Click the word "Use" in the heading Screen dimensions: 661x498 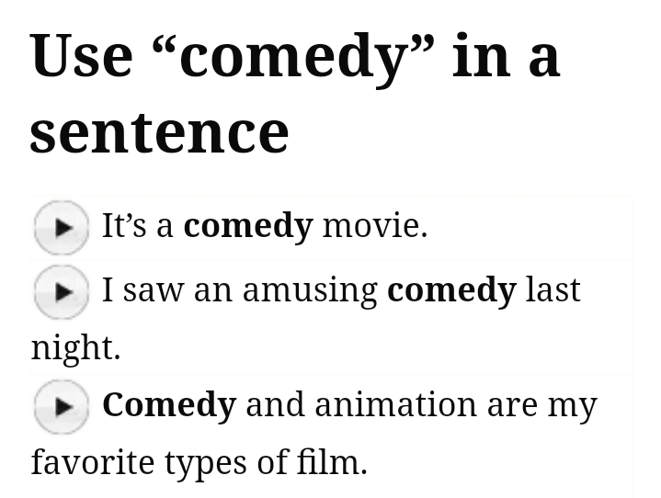81,55
